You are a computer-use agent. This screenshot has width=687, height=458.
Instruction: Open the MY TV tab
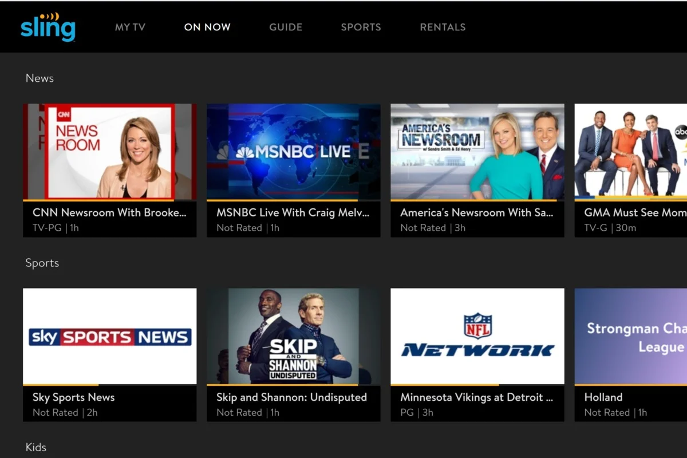130,27
